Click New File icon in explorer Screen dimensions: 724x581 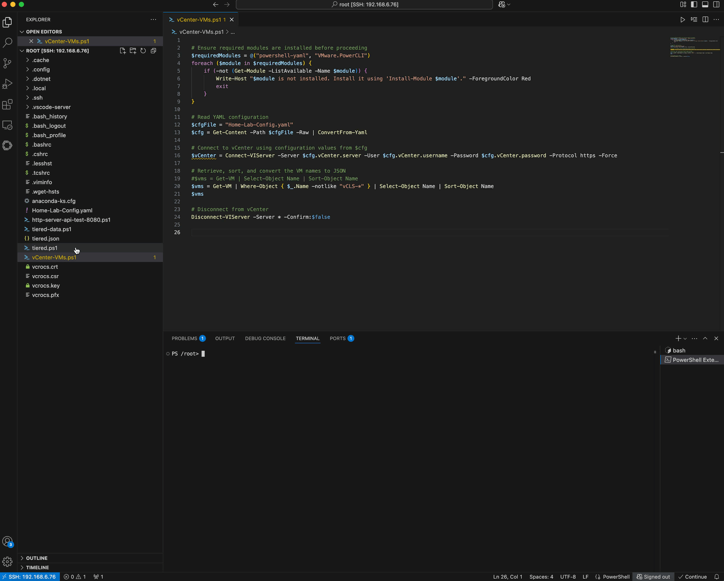click(x=123, y=51)
